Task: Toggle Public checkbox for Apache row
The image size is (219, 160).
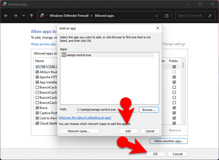Action: tap(174, 77)
